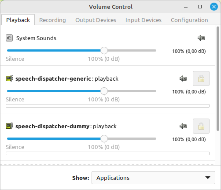
Task: Open the Configuration tab
Action: pyautogui.click(x=189, y=20)
